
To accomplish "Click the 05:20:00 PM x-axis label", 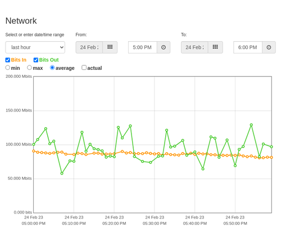I will 114,224.
